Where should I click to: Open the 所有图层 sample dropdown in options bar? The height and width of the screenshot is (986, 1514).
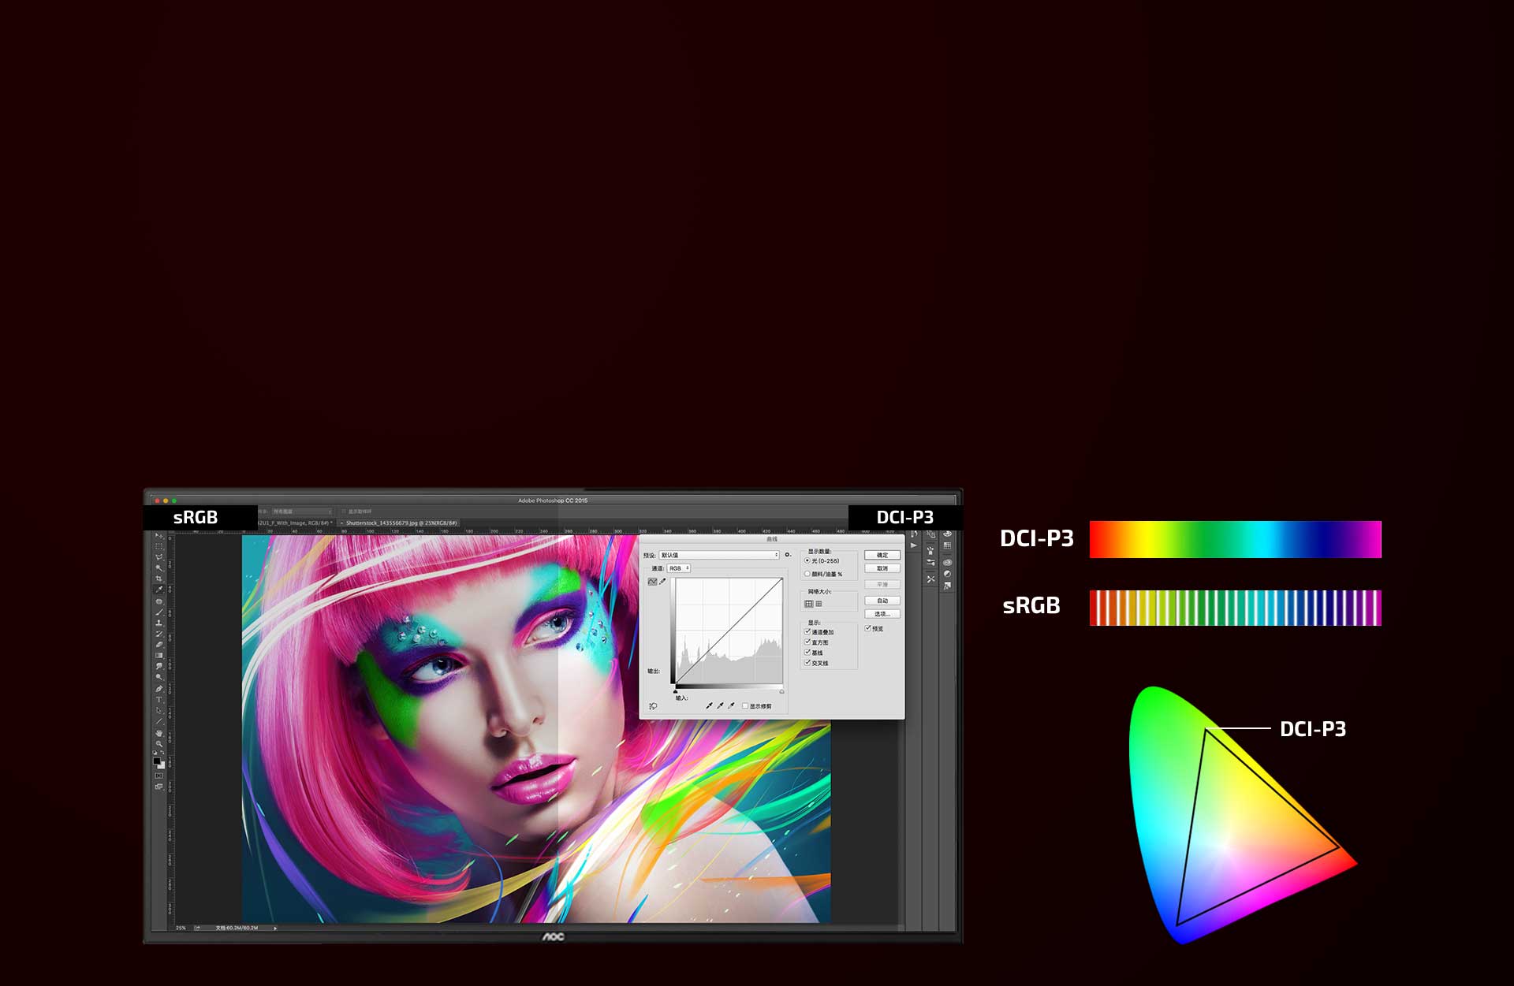tap(302, 512)
